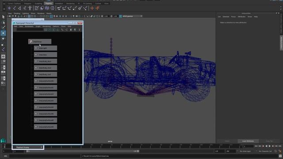Open the sRGB gamma view transform dropdown
Viewport: 283px width, 159px height.
click(x=133, y=16)
